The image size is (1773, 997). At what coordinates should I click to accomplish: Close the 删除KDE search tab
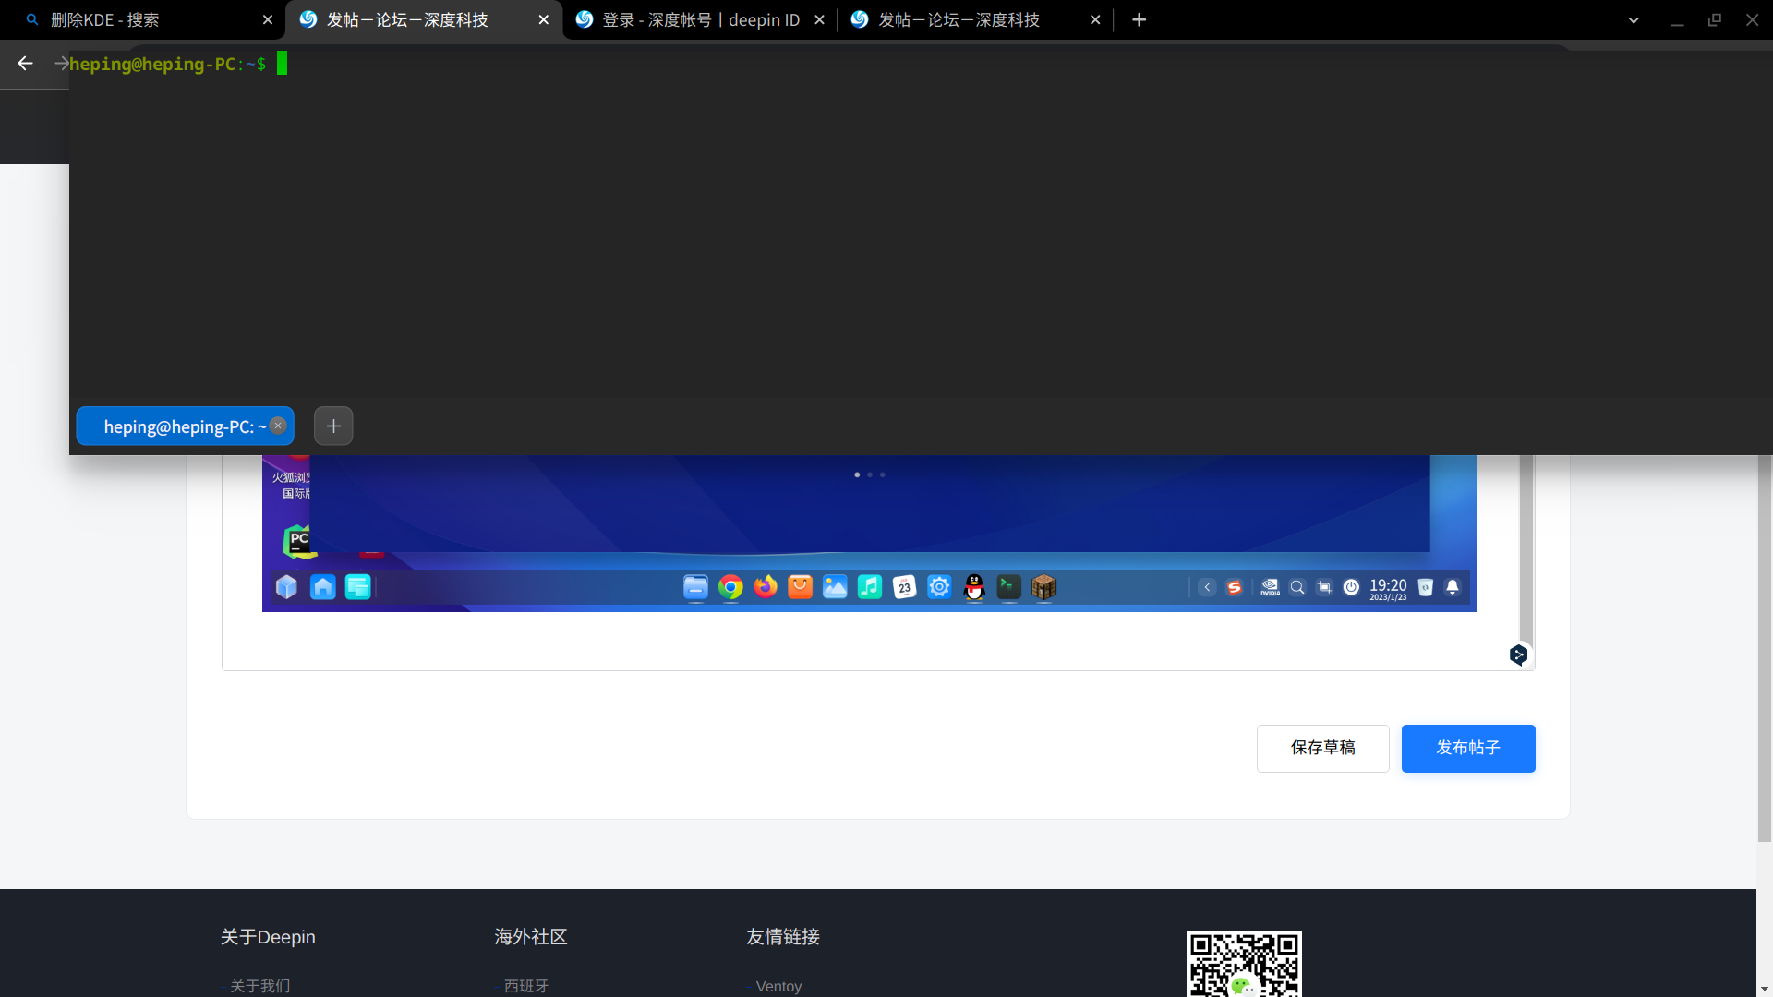(268, 19)
